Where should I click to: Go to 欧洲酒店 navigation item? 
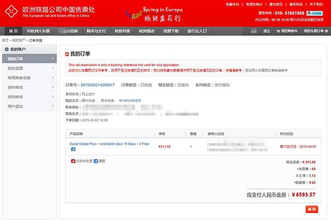tap(147, 31)
